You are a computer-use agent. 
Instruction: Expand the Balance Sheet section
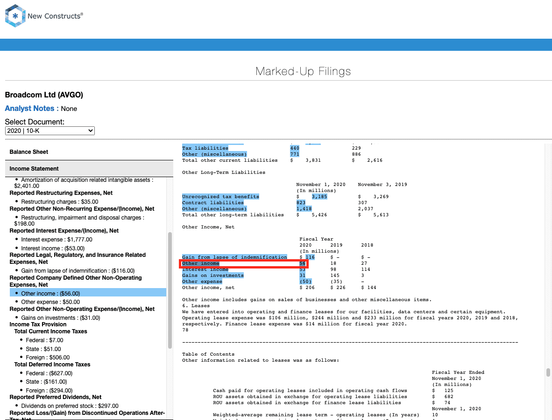(x=89, y=152)
